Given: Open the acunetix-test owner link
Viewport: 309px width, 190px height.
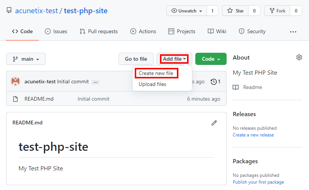Looking at the screenshot, I should coord(37,11).
